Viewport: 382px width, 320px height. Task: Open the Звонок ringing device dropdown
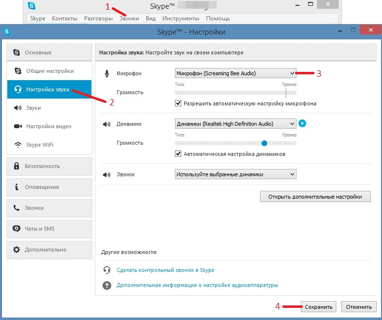coord(235,174)
